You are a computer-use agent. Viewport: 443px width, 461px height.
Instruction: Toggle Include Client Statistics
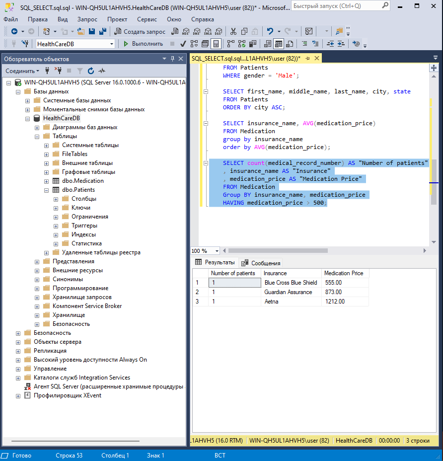tap(252, 44)
